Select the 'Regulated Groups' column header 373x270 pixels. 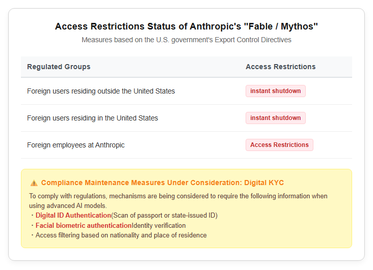click(59, 67)
